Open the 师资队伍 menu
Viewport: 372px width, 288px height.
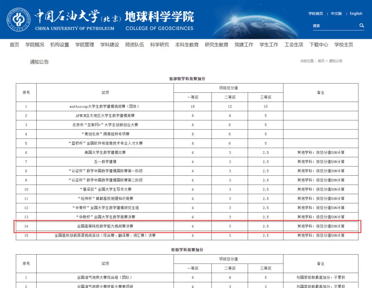[135, 45]
